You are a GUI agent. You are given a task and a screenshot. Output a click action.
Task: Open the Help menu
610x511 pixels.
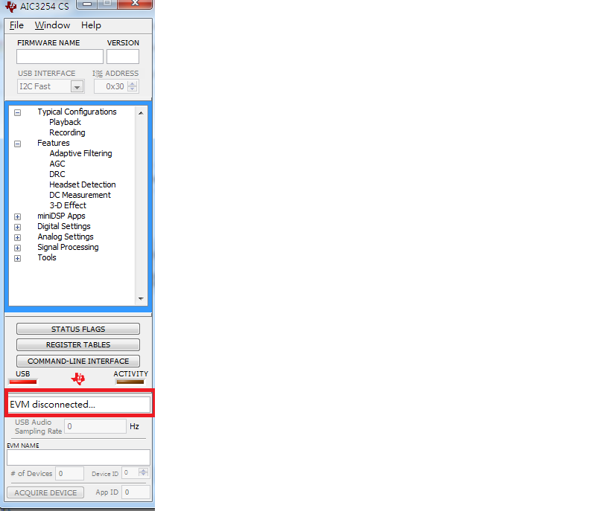[90, 25]
